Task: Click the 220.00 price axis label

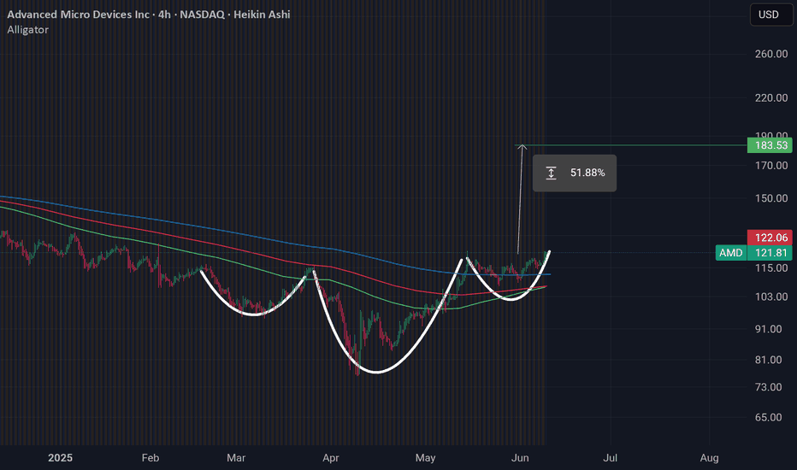Action: tap(771, 97)
